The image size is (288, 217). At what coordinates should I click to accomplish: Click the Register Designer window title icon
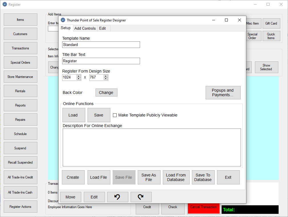63,20
